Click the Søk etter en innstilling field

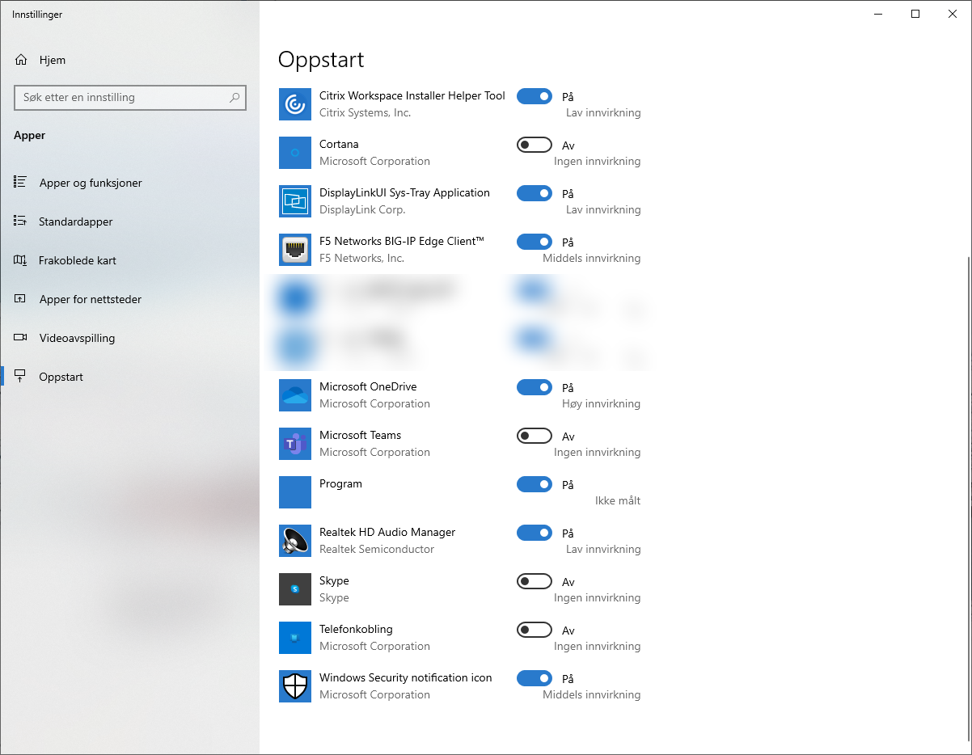coord(130,97)
